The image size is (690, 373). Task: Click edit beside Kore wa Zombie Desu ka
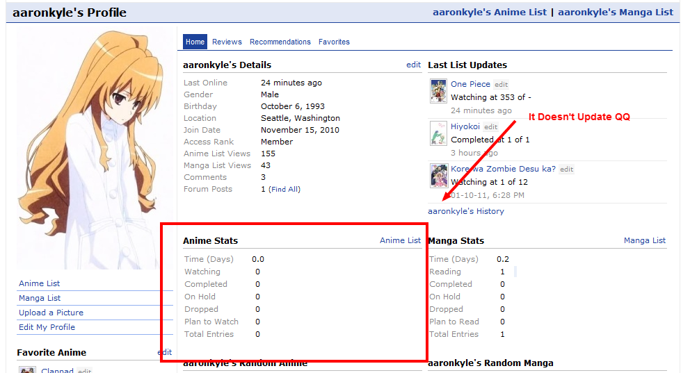pos(567,169)
